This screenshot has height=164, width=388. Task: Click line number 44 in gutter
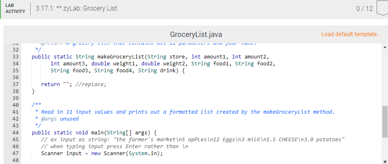tap(15, 132)
